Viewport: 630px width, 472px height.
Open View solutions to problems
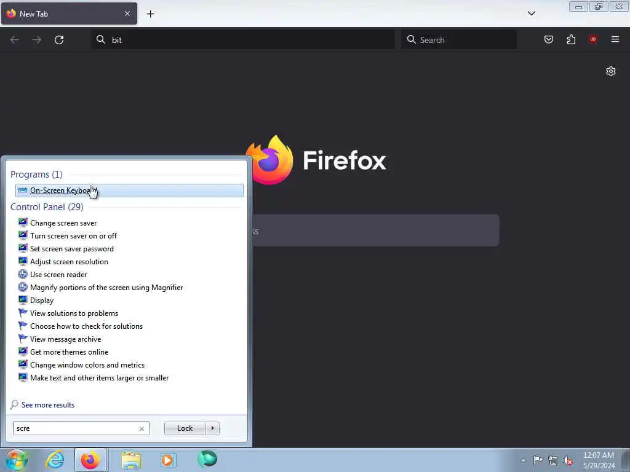click(74, 313)
